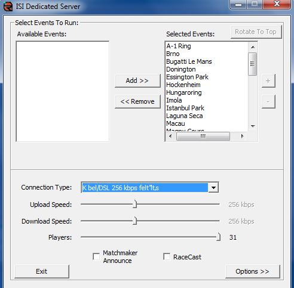Select the Connection Type combo box field
294x288 pixels.
(x=150, y=187)
